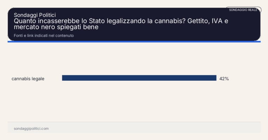
Task: Click the 42% value label
Action: click(224, 79)
